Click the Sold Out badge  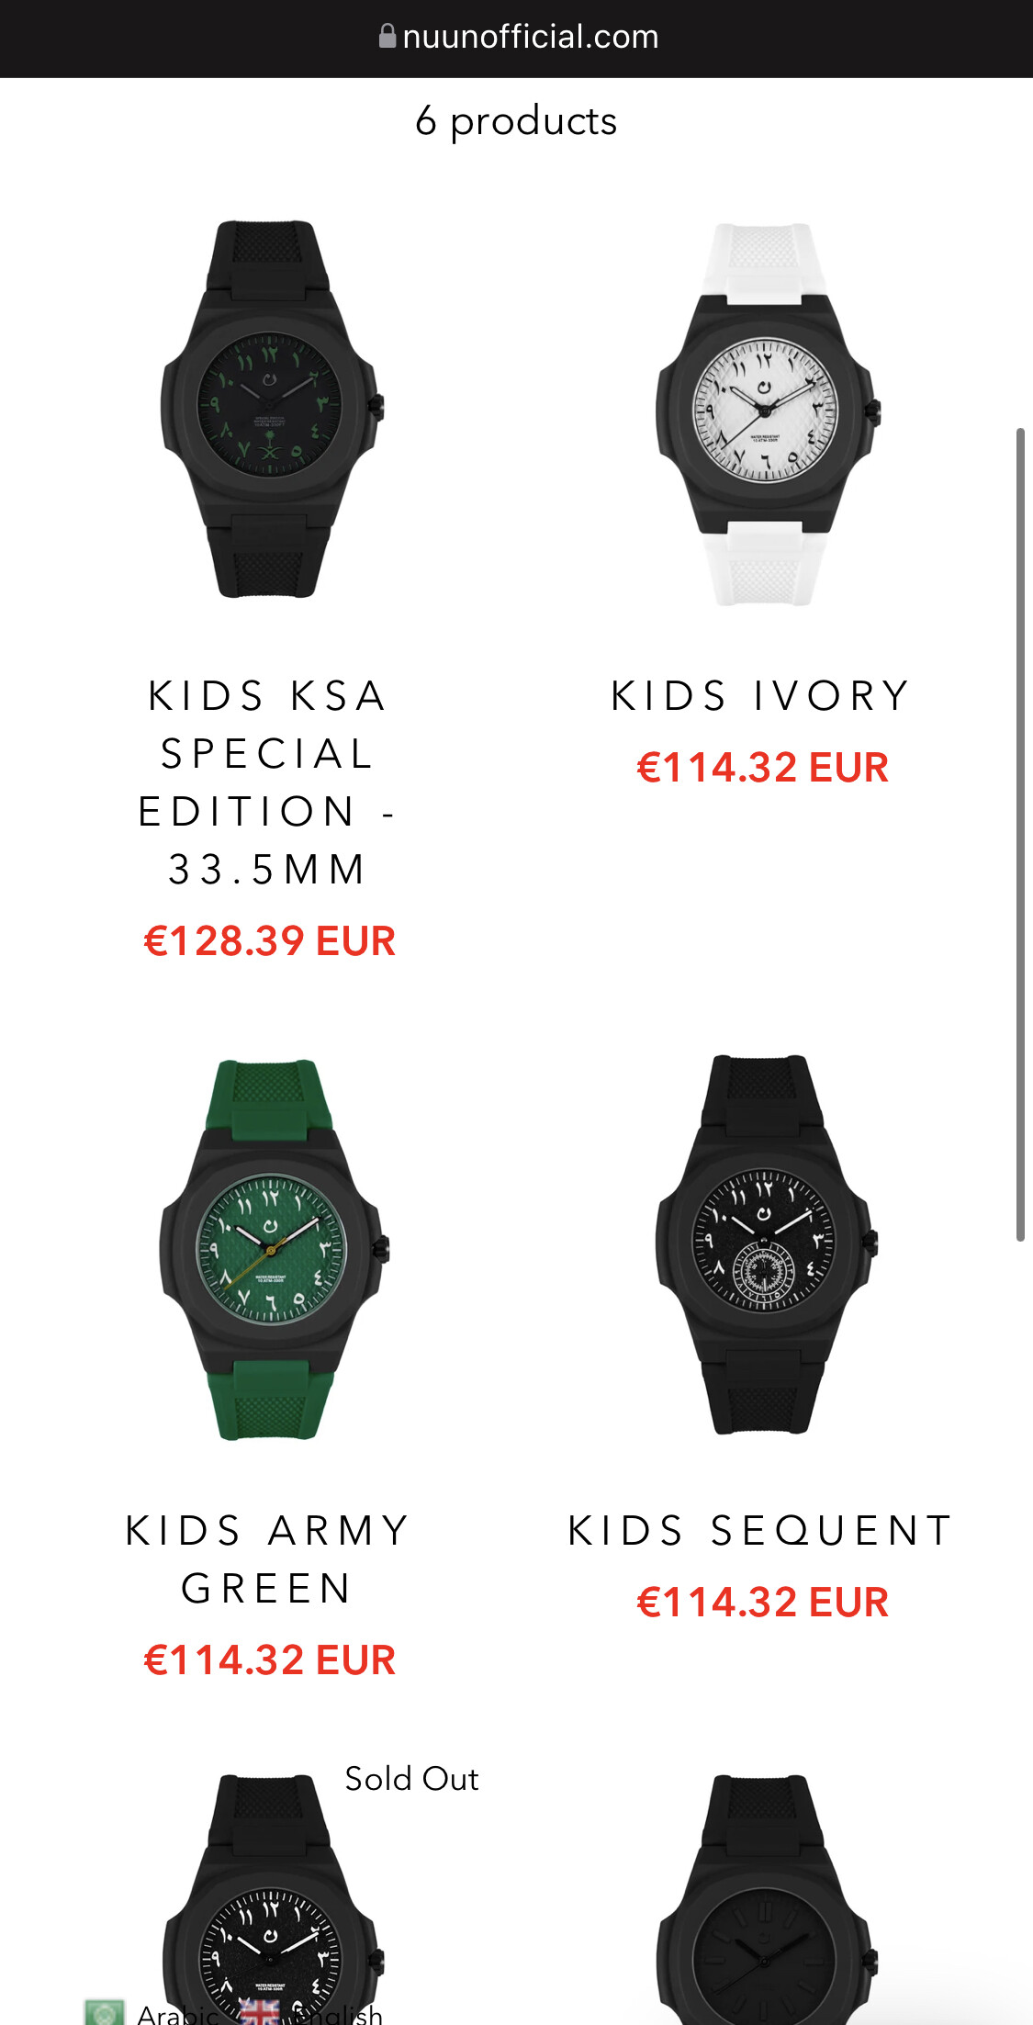coord(411,1779)
